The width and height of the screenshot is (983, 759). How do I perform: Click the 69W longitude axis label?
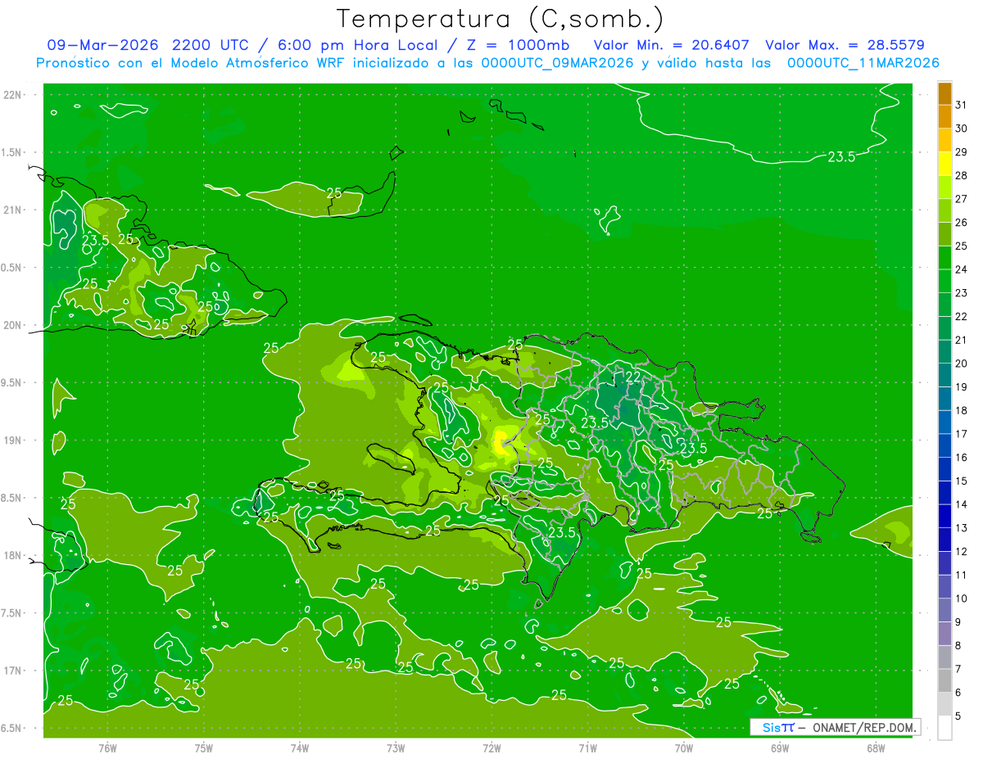[780, 748]
